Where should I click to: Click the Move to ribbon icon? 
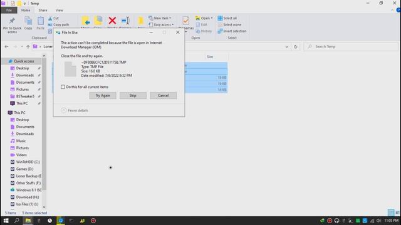point(85,21)
